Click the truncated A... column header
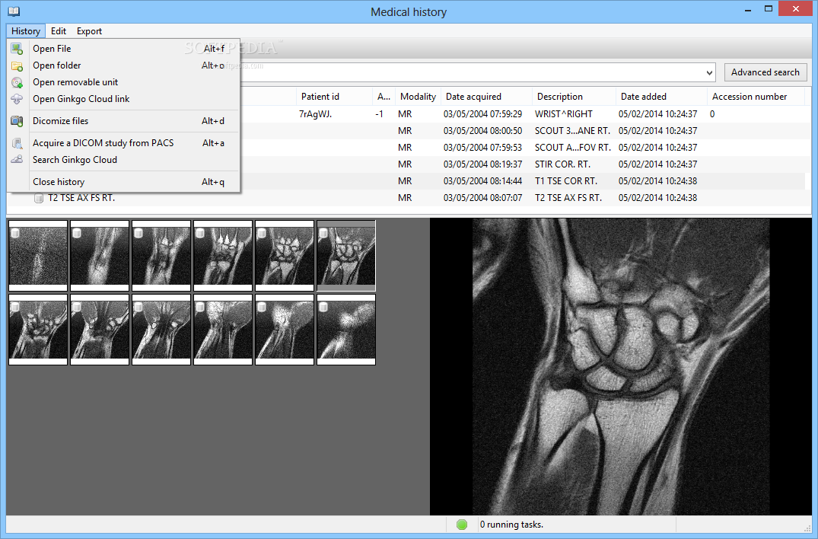Screen dimensions: 818x539 (384, 97)
